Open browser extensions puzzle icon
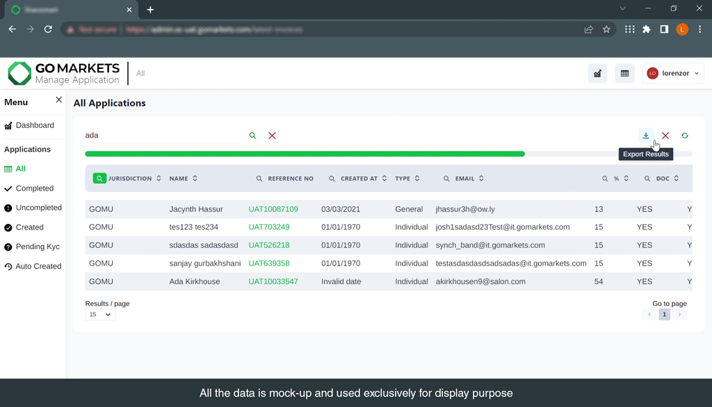 (647, 29)
